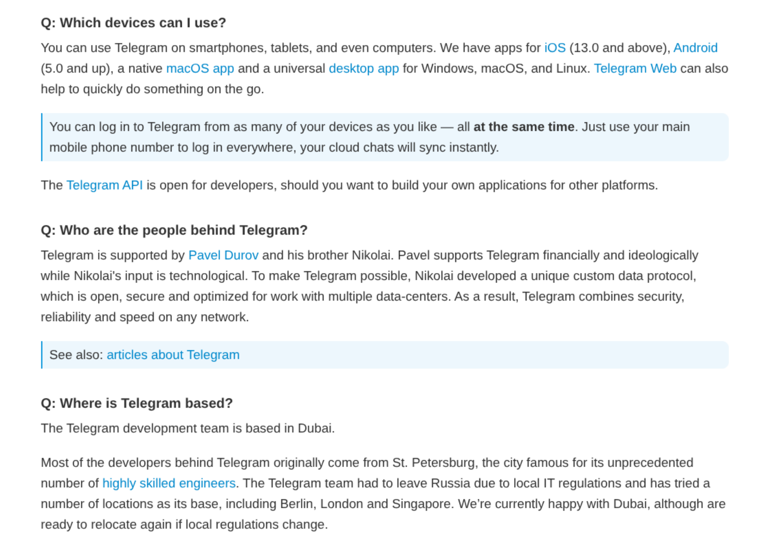Open articles about Telegram link
The height and width of the screenshot is (540, 778).
coord(173,355)
